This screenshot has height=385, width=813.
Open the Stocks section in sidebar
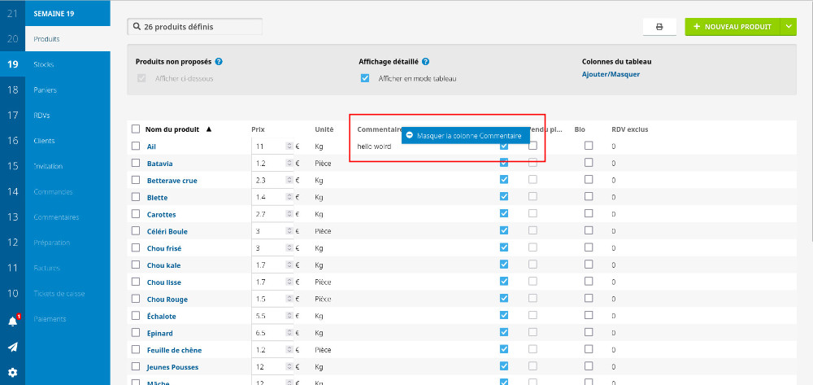(x=45, y=64)
